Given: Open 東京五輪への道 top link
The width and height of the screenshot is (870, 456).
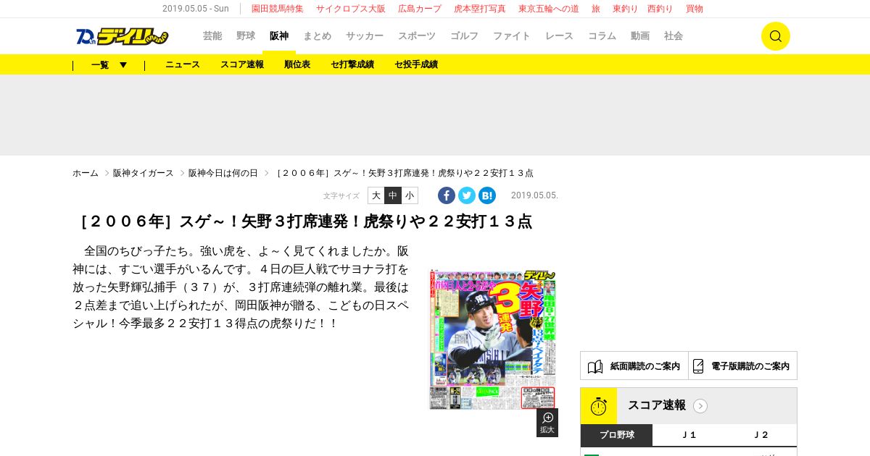Looking at the screenshot, I should pyautogui.click(x=549, y=9).
